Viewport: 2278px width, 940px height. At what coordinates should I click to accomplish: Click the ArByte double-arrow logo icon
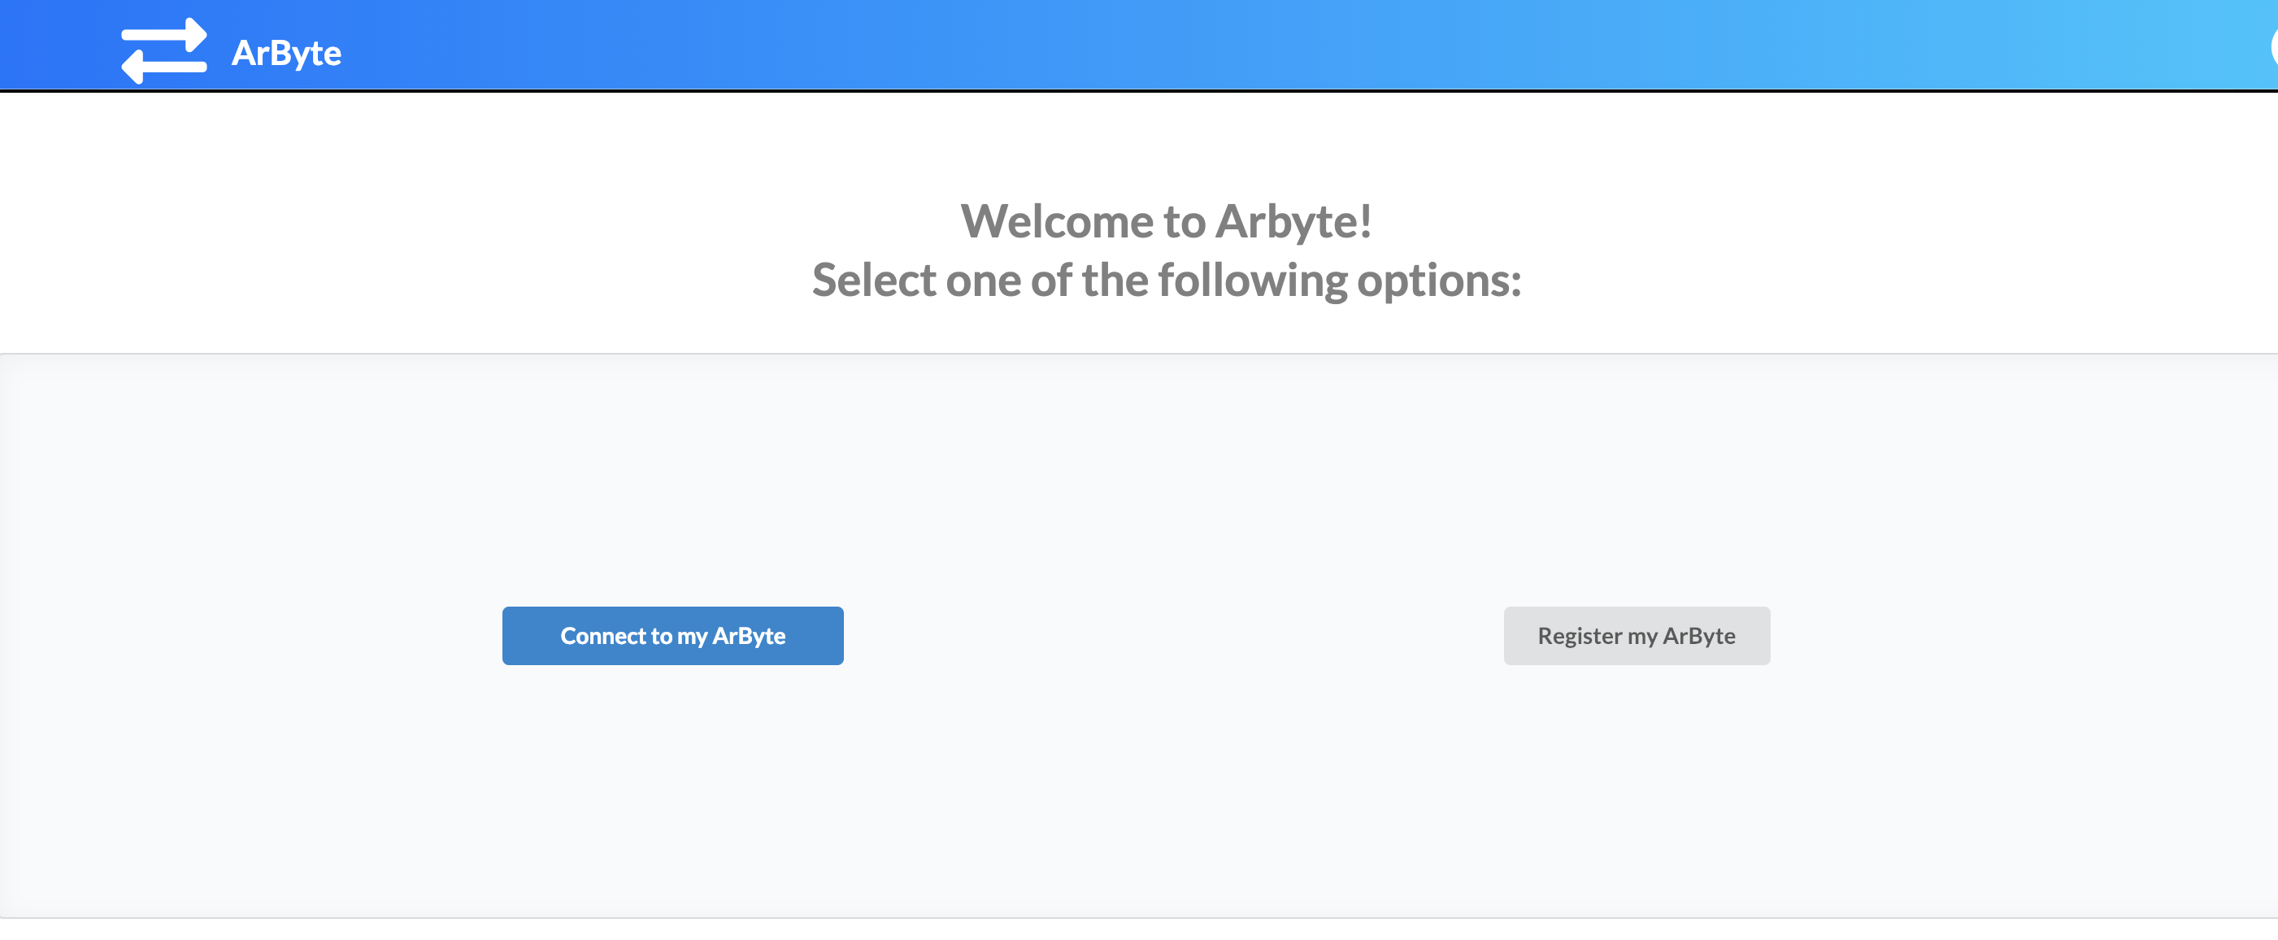pos(163,51)
